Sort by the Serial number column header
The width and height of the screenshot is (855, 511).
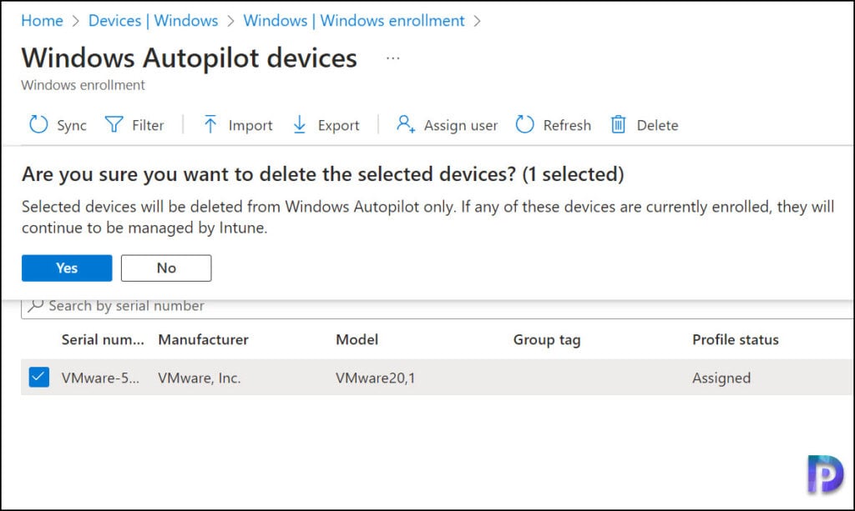tap(103, 339)
